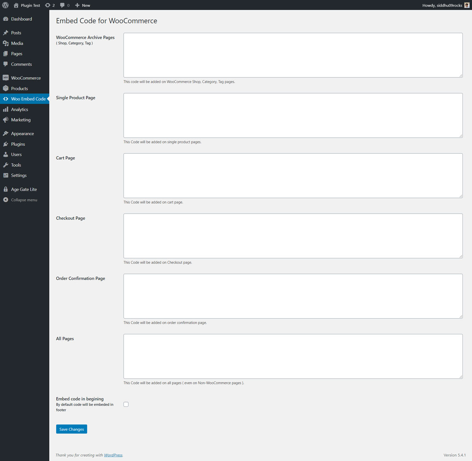This screenshot has width=472, height=461.
Task: Open the Appearance menu item
Action: (x=24, y=133)
